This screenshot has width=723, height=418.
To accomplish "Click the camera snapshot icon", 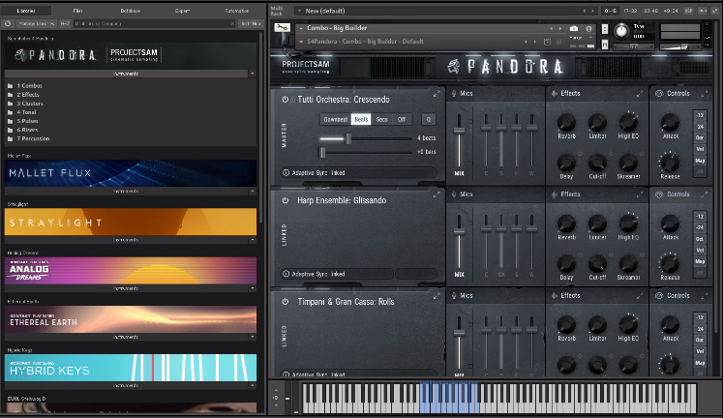I will coord(574,29).
